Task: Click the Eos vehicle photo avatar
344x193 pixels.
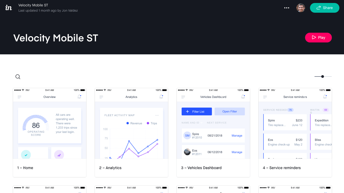Action: [187, 152]
